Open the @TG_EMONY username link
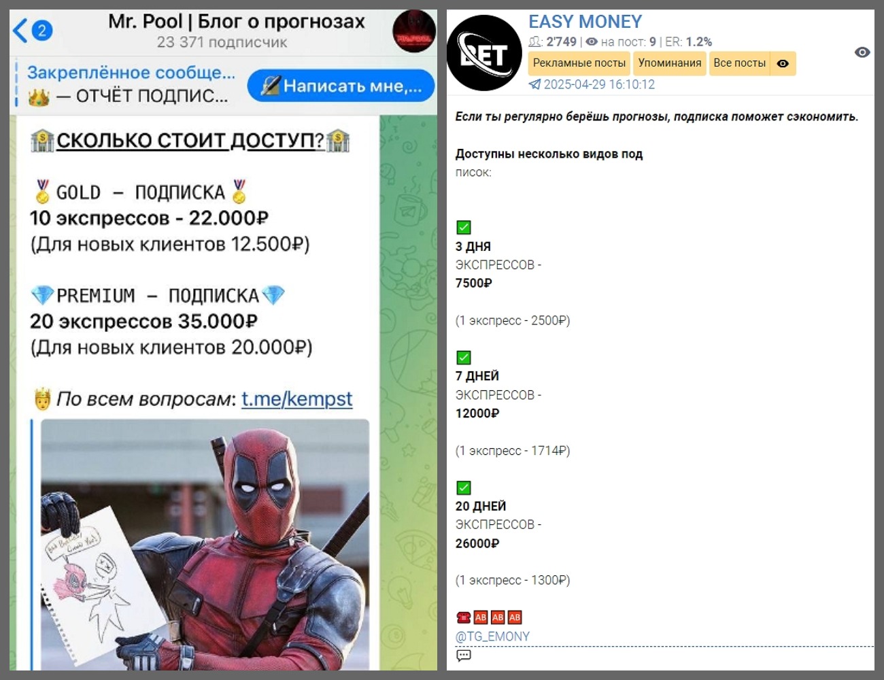Image resolution: width=884 pixels, height=680 pixels. click(x=492, y=636)
